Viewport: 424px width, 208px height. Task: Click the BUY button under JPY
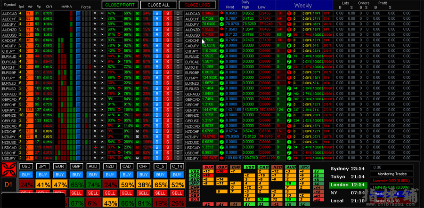point(43,175)
